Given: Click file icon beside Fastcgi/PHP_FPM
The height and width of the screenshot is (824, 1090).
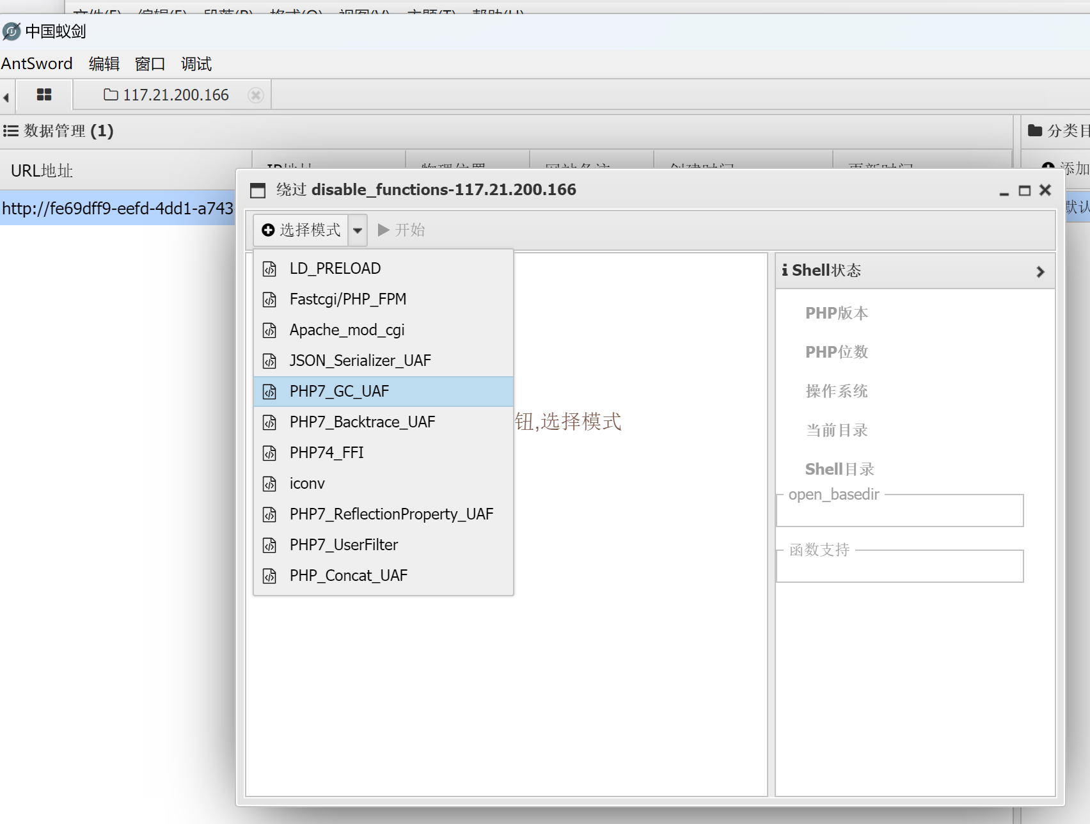Looking at the screenshot, I should click(x=269, y=299).
